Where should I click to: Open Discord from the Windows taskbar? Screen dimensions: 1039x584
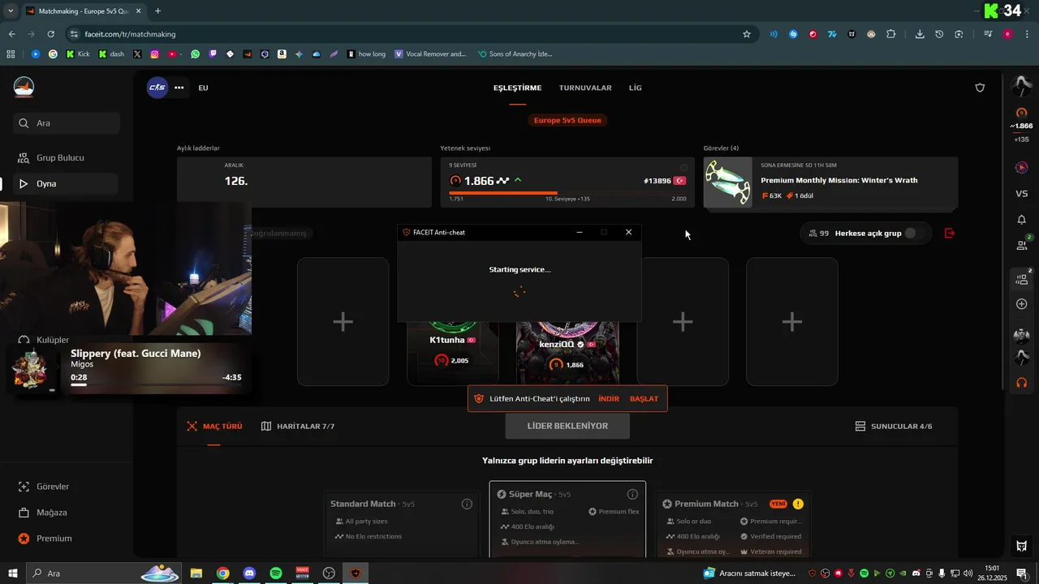[249, 573]
